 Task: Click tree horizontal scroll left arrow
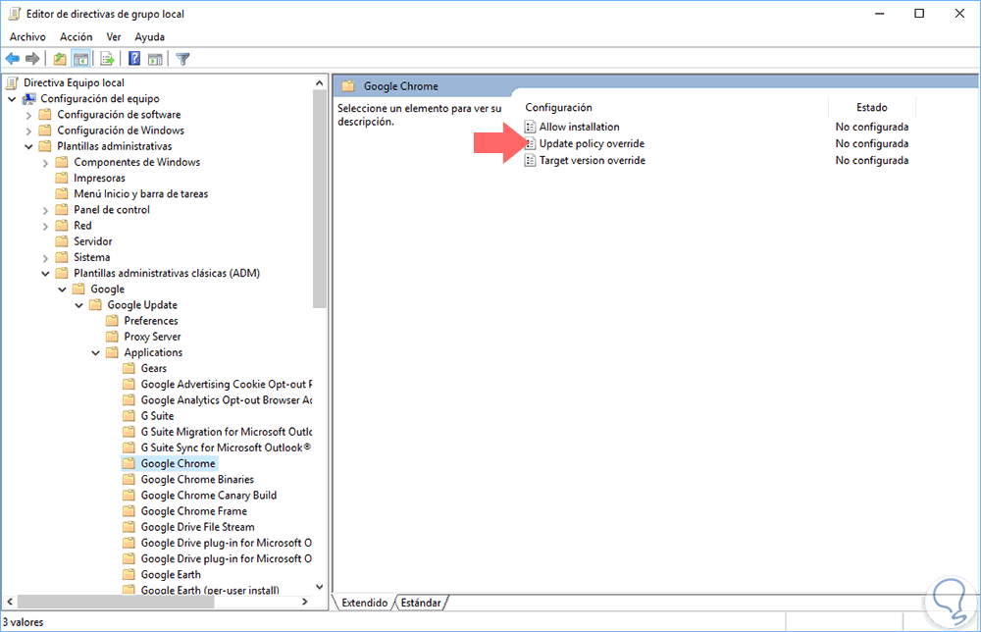[10, 602]
